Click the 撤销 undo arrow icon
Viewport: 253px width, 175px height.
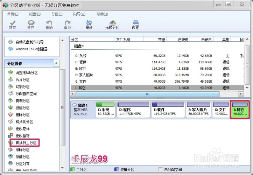[49, 24]
